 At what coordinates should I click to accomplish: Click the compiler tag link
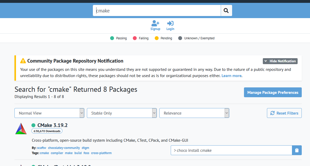(x=57, y=153)
